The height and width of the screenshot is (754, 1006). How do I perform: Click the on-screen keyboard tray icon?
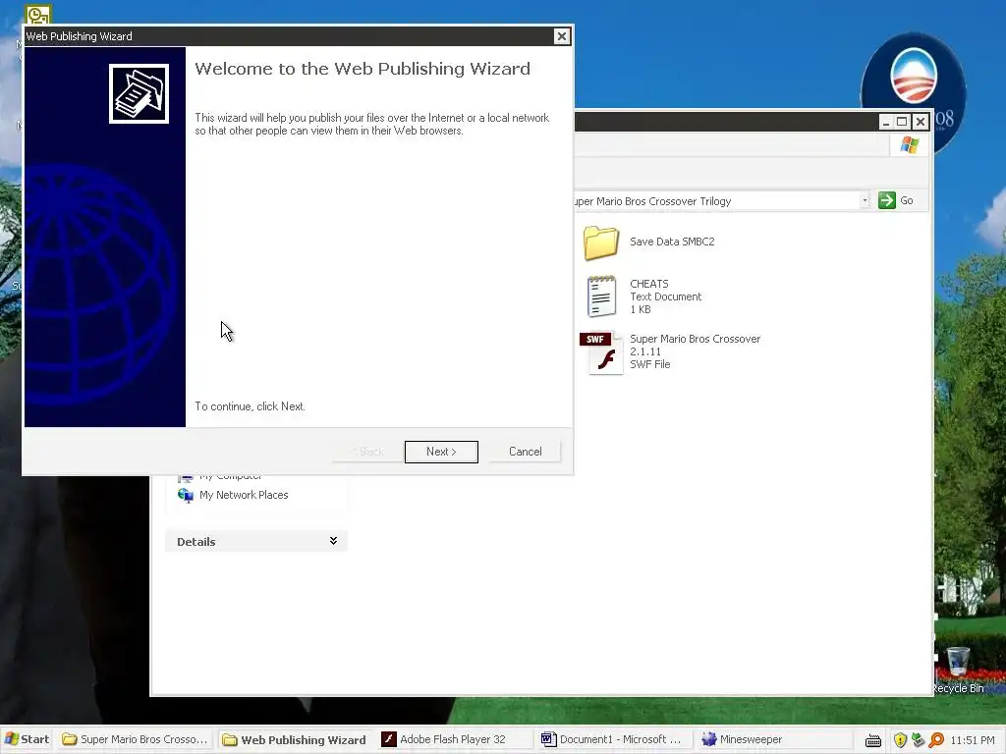tap(873, 740)
